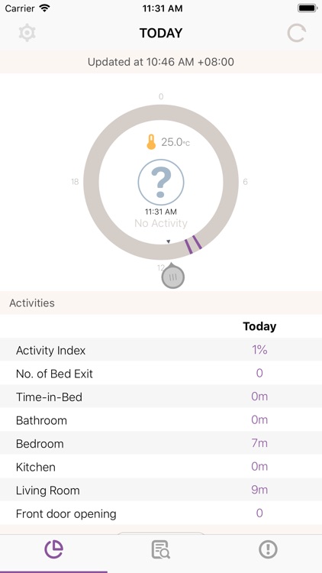Image resolution: width=322 pixels, height=573 pixels.
Task: Tap the Living Room 9m value
Action: 259,490
